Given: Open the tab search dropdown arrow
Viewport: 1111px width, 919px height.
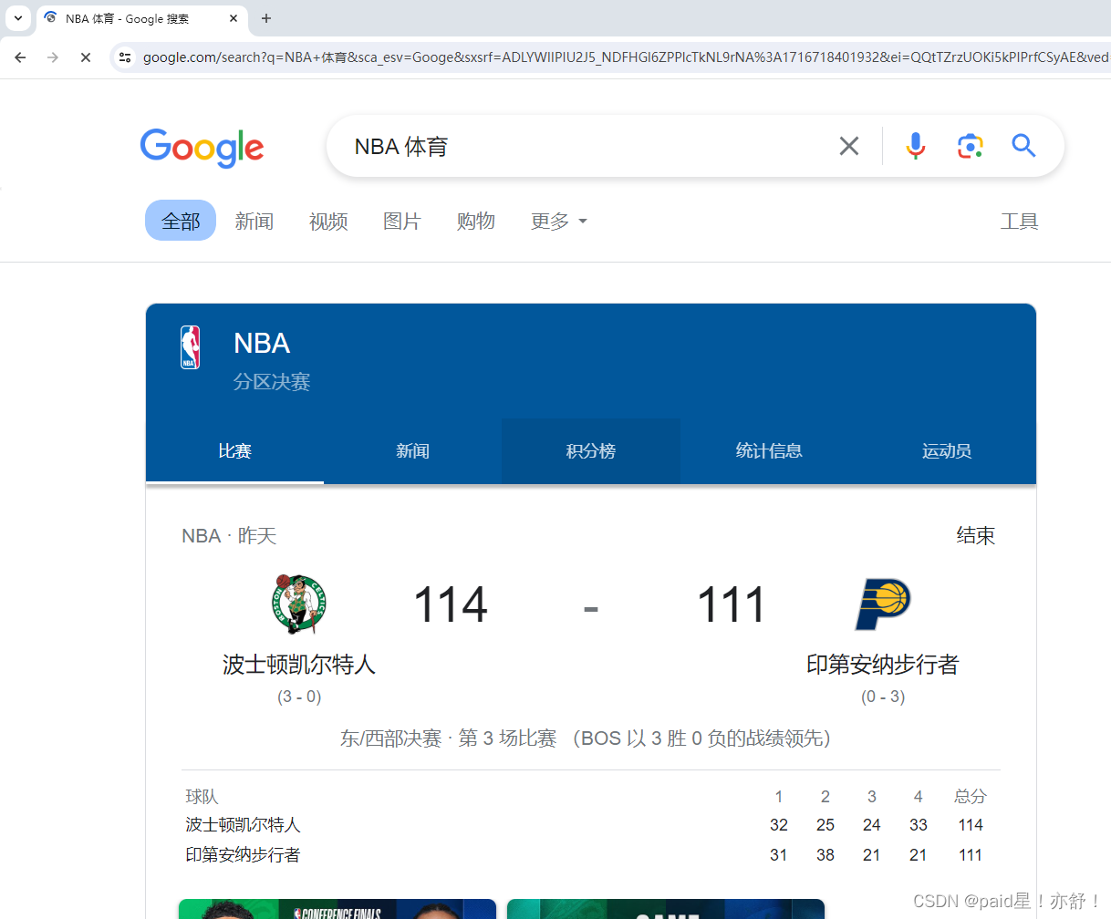Looking at the screenshot, I should click(18, 18).
